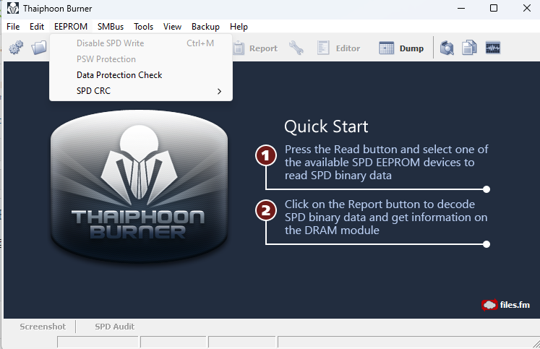Switch to the Screenshot tab
This screenshot has width=540, height=349.
pyautogui.click(x=43, y=327)
